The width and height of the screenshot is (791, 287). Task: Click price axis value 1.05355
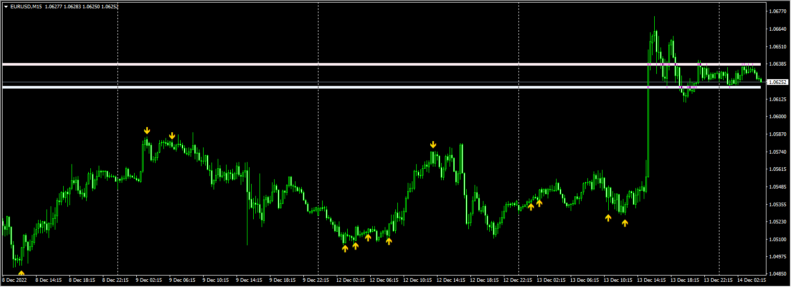(778, 204)
